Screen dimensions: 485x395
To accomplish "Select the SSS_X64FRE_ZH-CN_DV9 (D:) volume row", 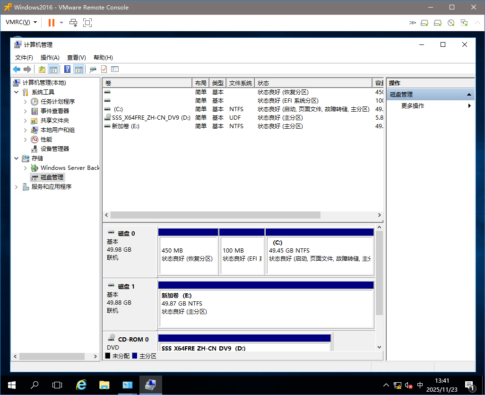I will tap(243, 118).
